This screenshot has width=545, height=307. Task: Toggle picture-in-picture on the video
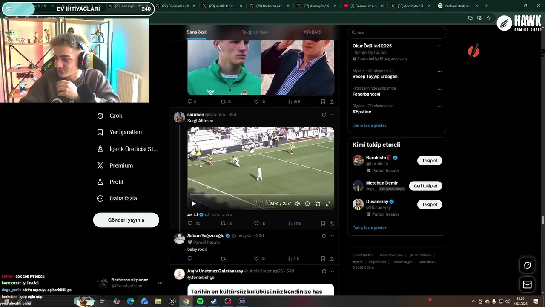pyautogui.click(x=318, y=203)
